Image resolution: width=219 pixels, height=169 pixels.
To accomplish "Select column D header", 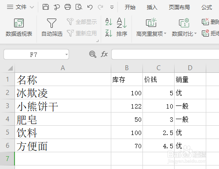I will click(x=190, y=68).
